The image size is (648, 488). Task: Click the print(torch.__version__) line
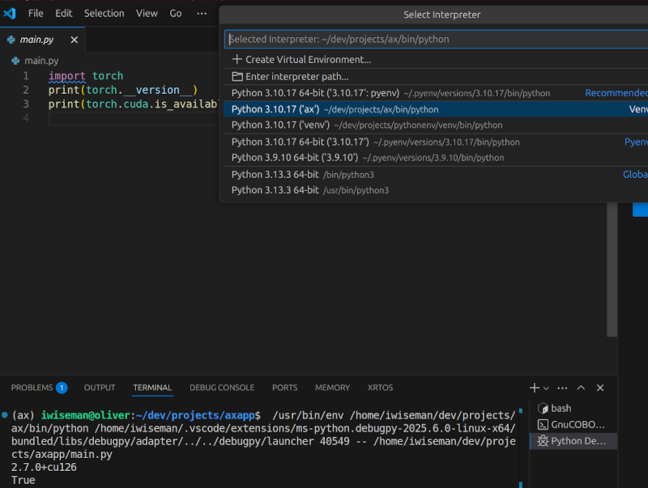click(123, 90)
